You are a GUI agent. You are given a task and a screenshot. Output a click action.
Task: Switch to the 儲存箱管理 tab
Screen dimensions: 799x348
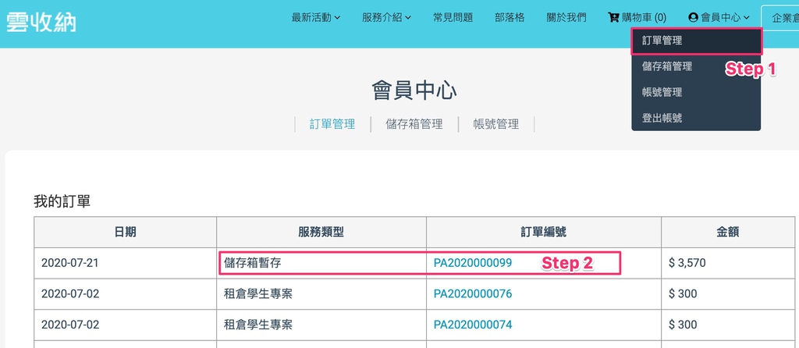(414, 123)
